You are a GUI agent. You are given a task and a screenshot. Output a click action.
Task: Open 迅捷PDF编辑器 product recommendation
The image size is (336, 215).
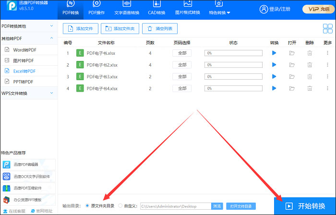tap(28, 165)
